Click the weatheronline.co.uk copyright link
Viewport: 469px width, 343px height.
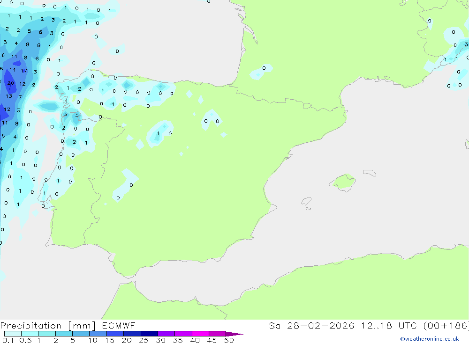(x=430, y=339)
